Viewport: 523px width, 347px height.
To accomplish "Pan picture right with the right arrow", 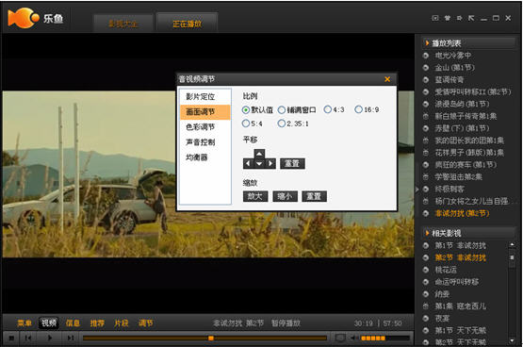I will click(x=270, y=163).
